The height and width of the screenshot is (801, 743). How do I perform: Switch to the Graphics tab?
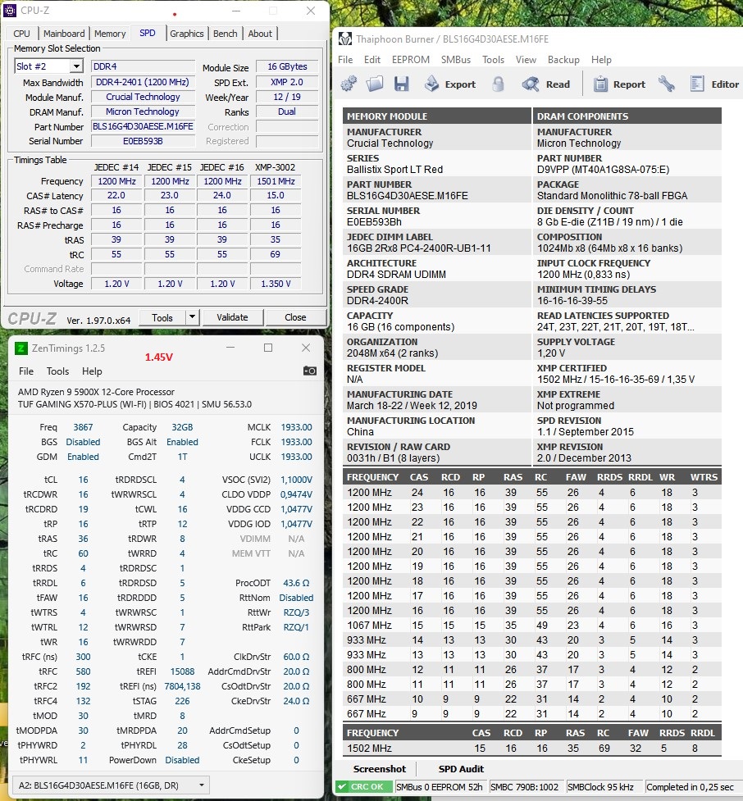pyautogui.click(x=186, y=34)
